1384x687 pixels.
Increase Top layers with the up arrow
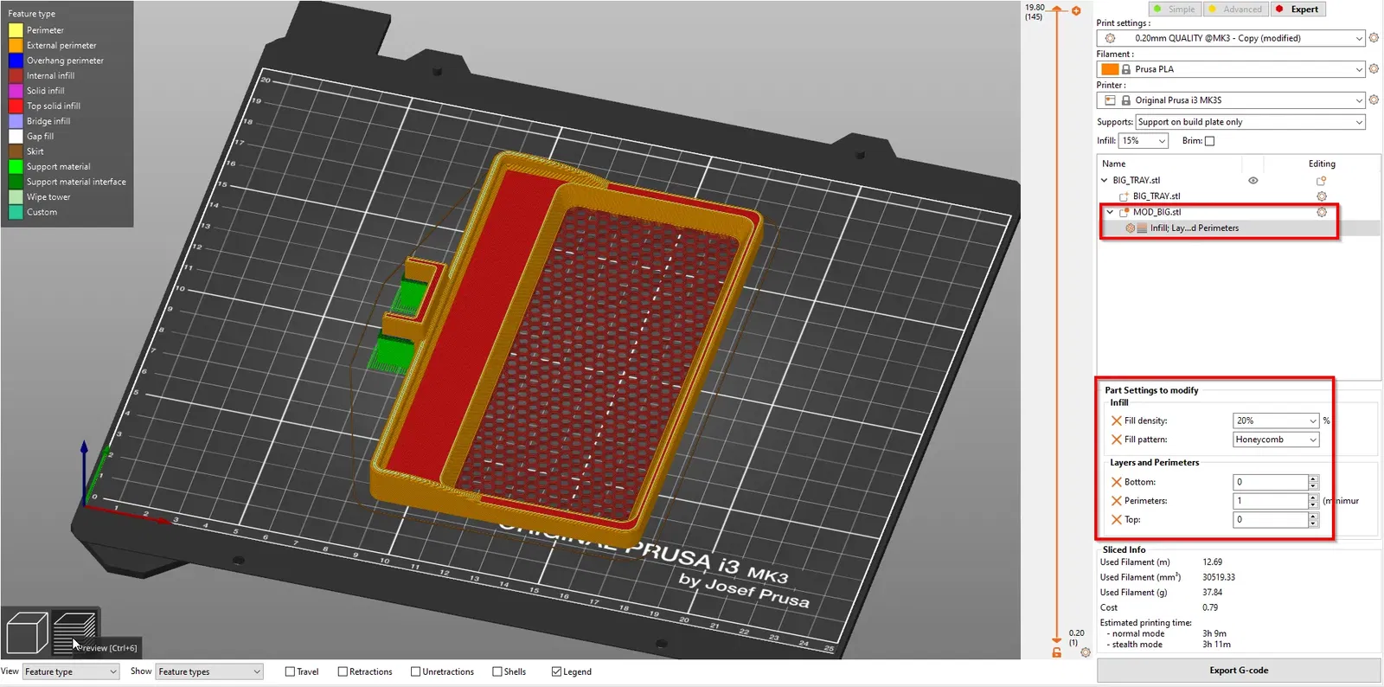click(x=1313, y=517)
